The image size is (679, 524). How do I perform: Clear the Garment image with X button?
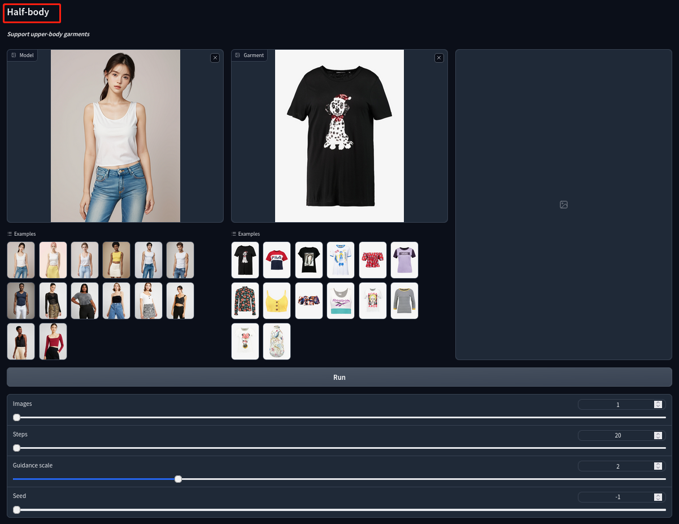tap(439, 58)
